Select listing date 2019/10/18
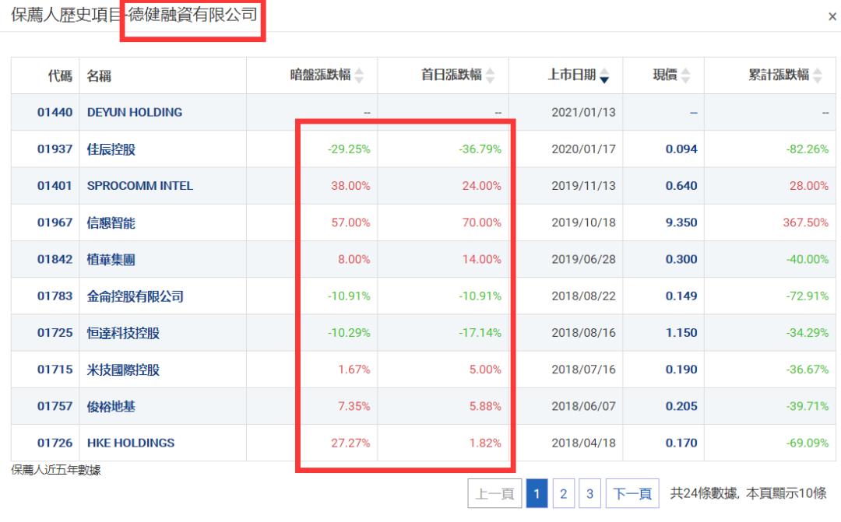The height and width of the screenshot is (522, 841). pyautogui.click(x=583, y=222)
